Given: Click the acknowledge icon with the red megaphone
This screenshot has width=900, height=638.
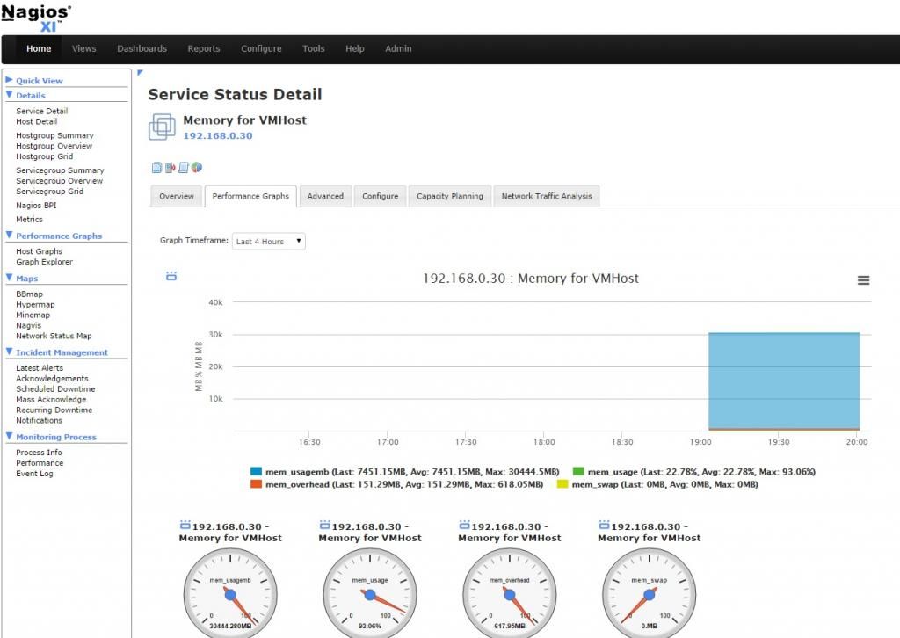Looking at the screenshot, I should [x=168, y=167].
